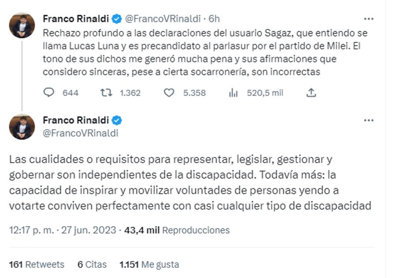This screenshot has height=278, width=397.
Task: Click the reply icon on the first tweet
Action: point(50,93)
